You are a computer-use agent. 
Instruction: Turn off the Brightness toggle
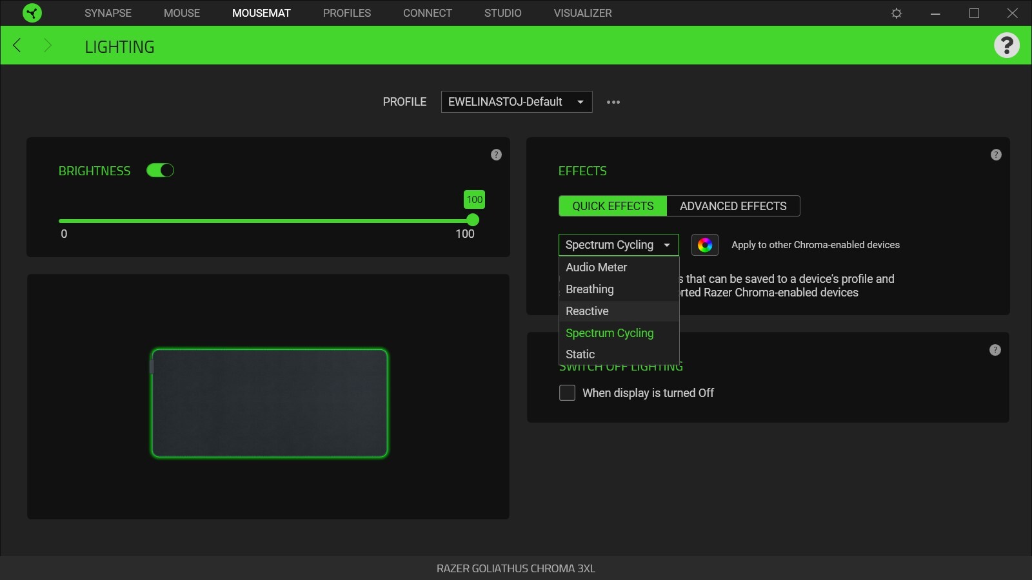(x=160, y=170)
